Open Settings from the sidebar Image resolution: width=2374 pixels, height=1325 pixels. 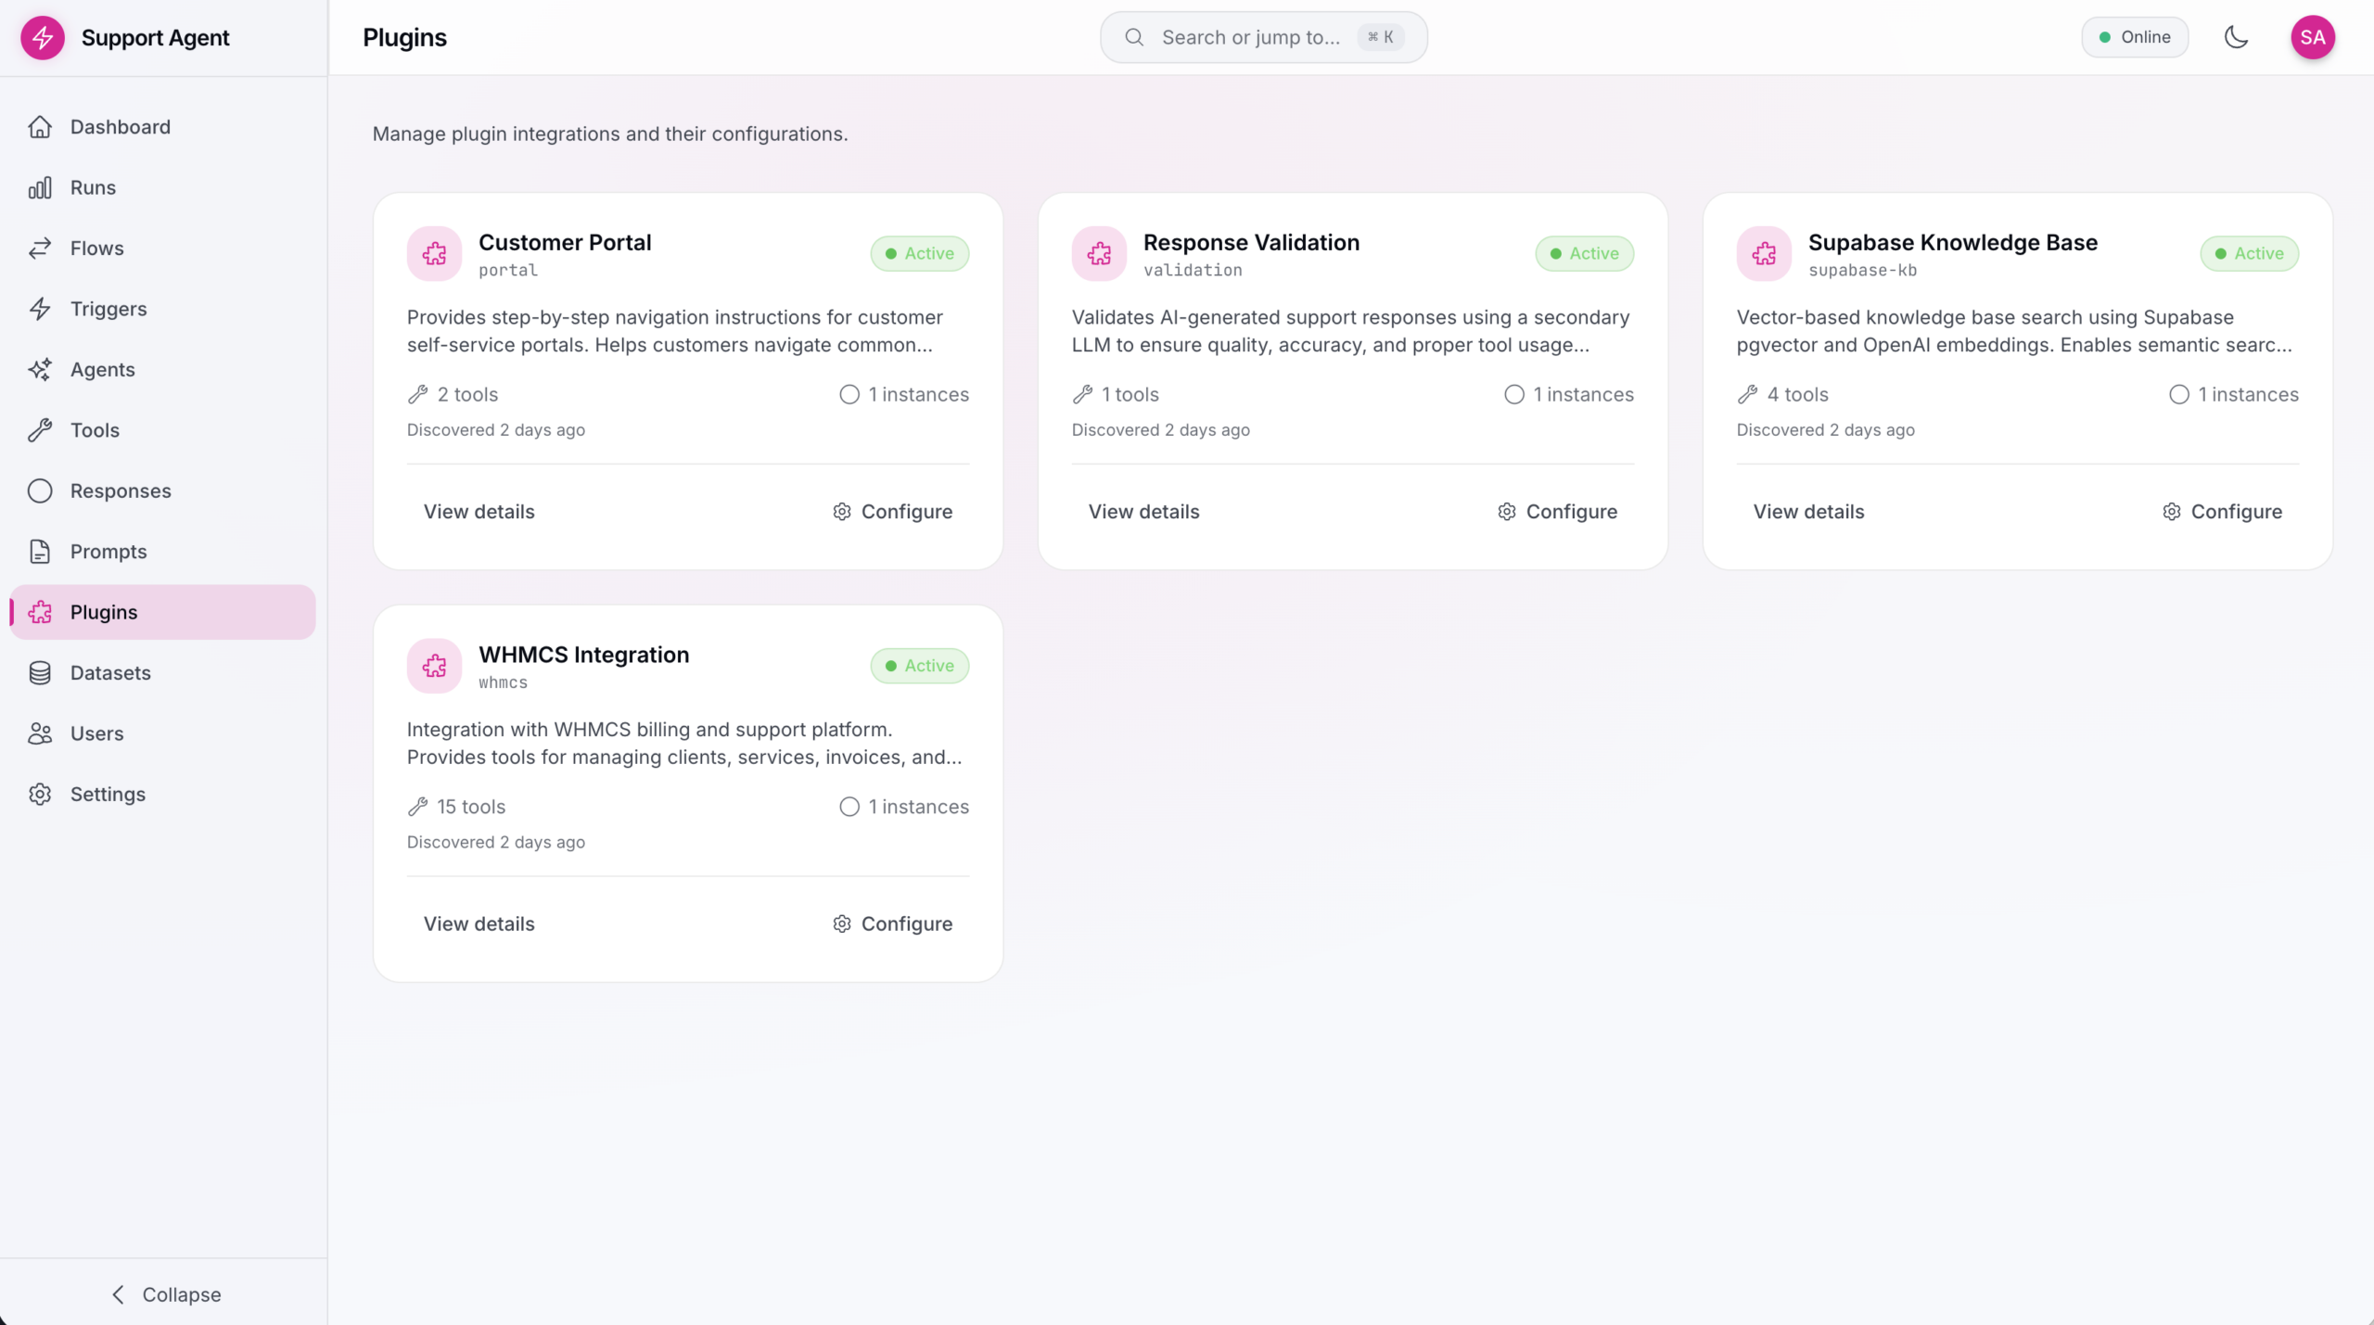163,795
